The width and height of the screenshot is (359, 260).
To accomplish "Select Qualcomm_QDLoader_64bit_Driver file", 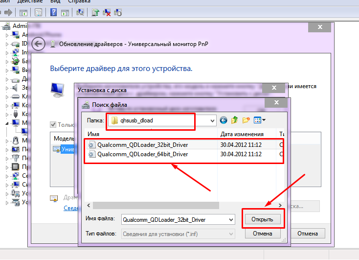I will coord(142,154).
